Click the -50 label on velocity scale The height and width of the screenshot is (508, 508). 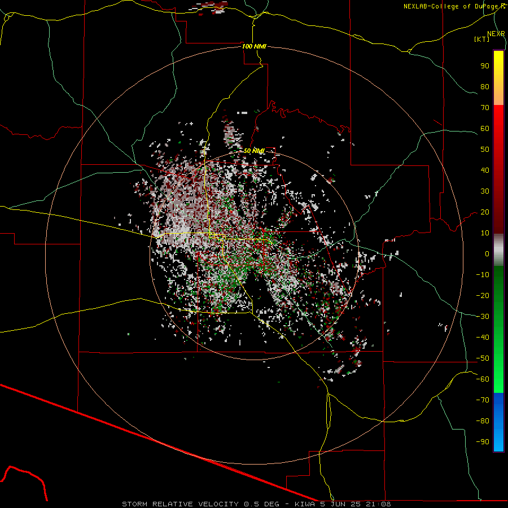pyautogui.click(x=483, y=358)
